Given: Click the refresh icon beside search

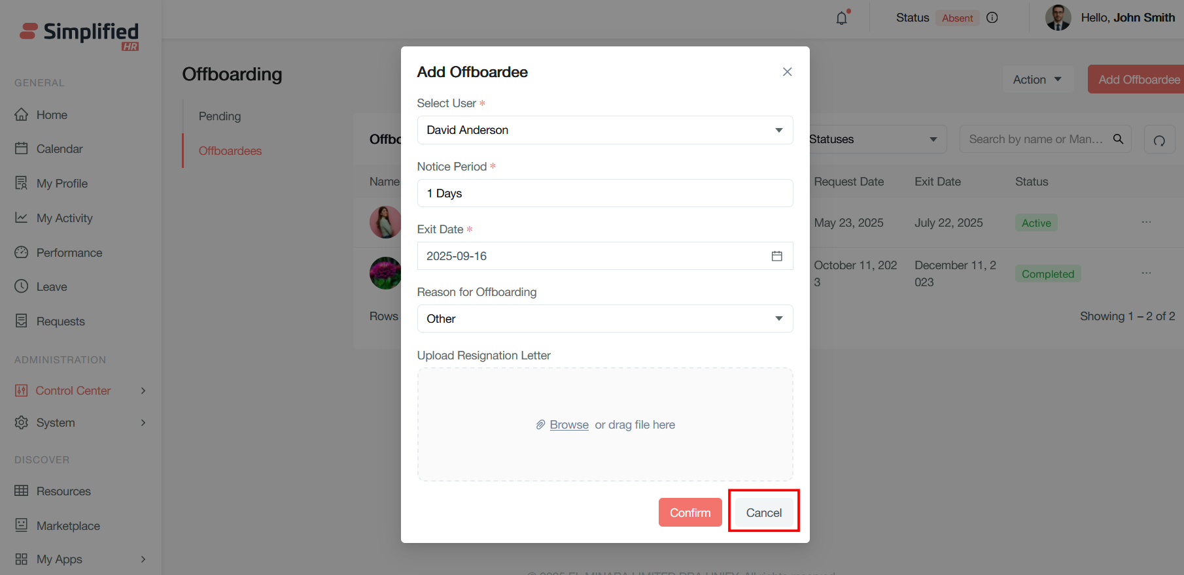Looking at the screenshot, I should [1159, 140].
